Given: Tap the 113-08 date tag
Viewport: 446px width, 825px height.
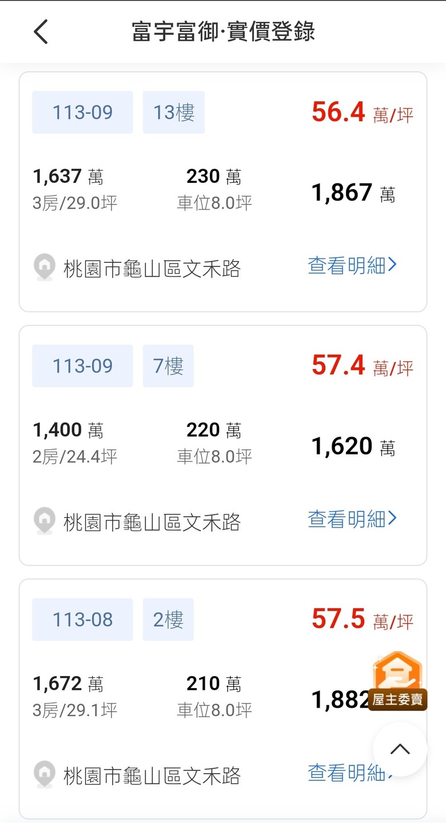Looking at the screenshot, I should click(82, 620).
